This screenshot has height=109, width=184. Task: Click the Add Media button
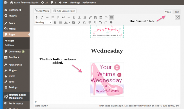(42, 11)
